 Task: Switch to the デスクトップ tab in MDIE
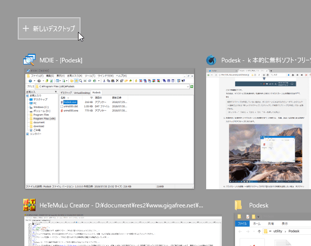pyautogui.click(x=66, y=93)
